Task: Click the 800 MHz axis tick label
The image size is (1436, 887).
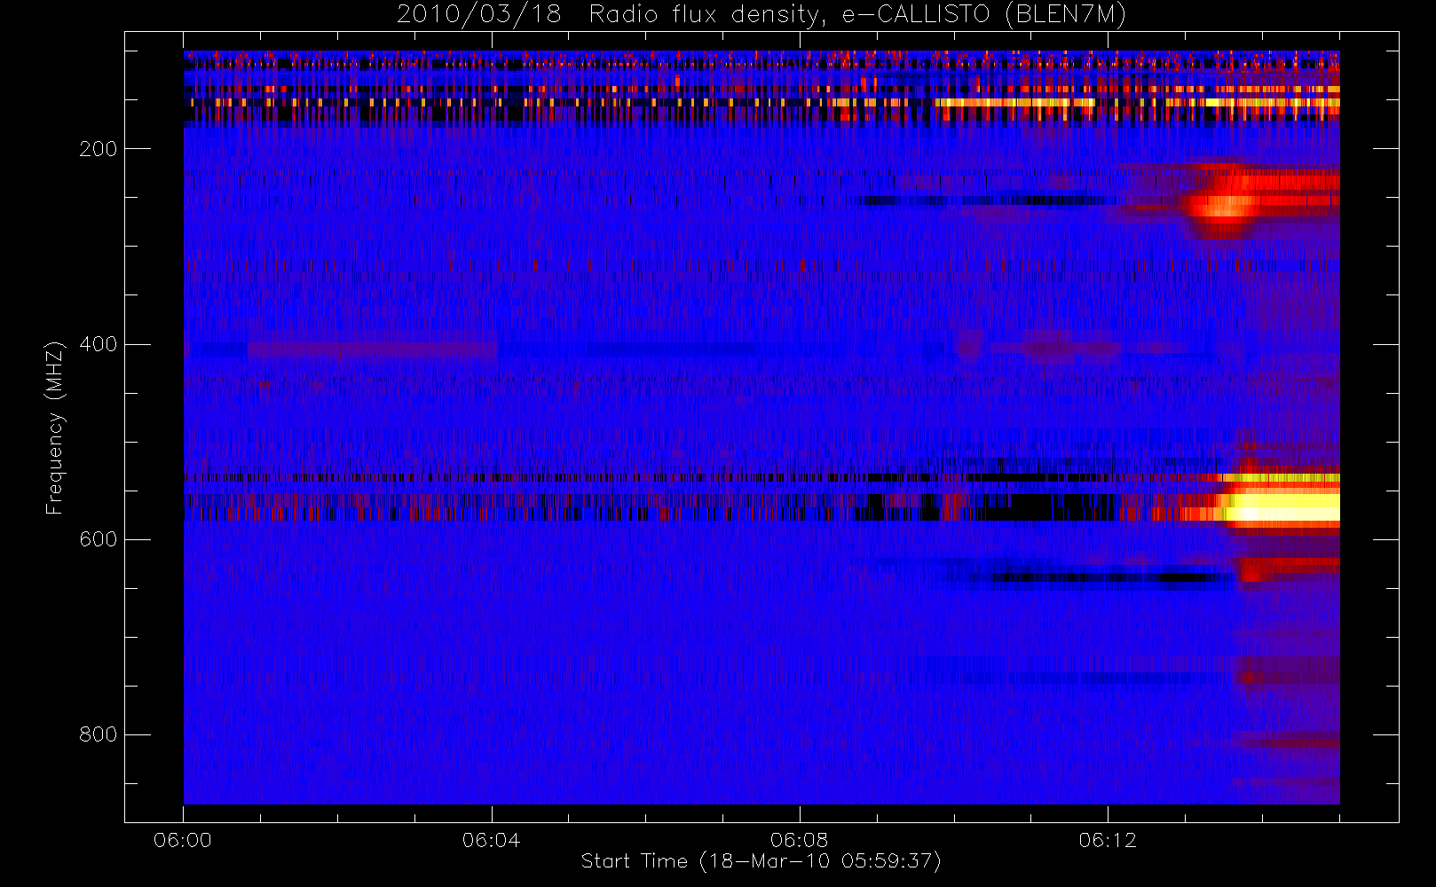Action: pyautogui.click(x=99, y=734)
